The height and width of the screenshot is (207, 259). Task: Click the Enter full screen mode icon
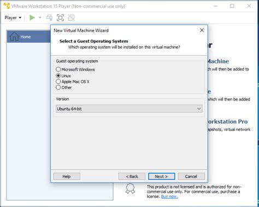point(60,17)
